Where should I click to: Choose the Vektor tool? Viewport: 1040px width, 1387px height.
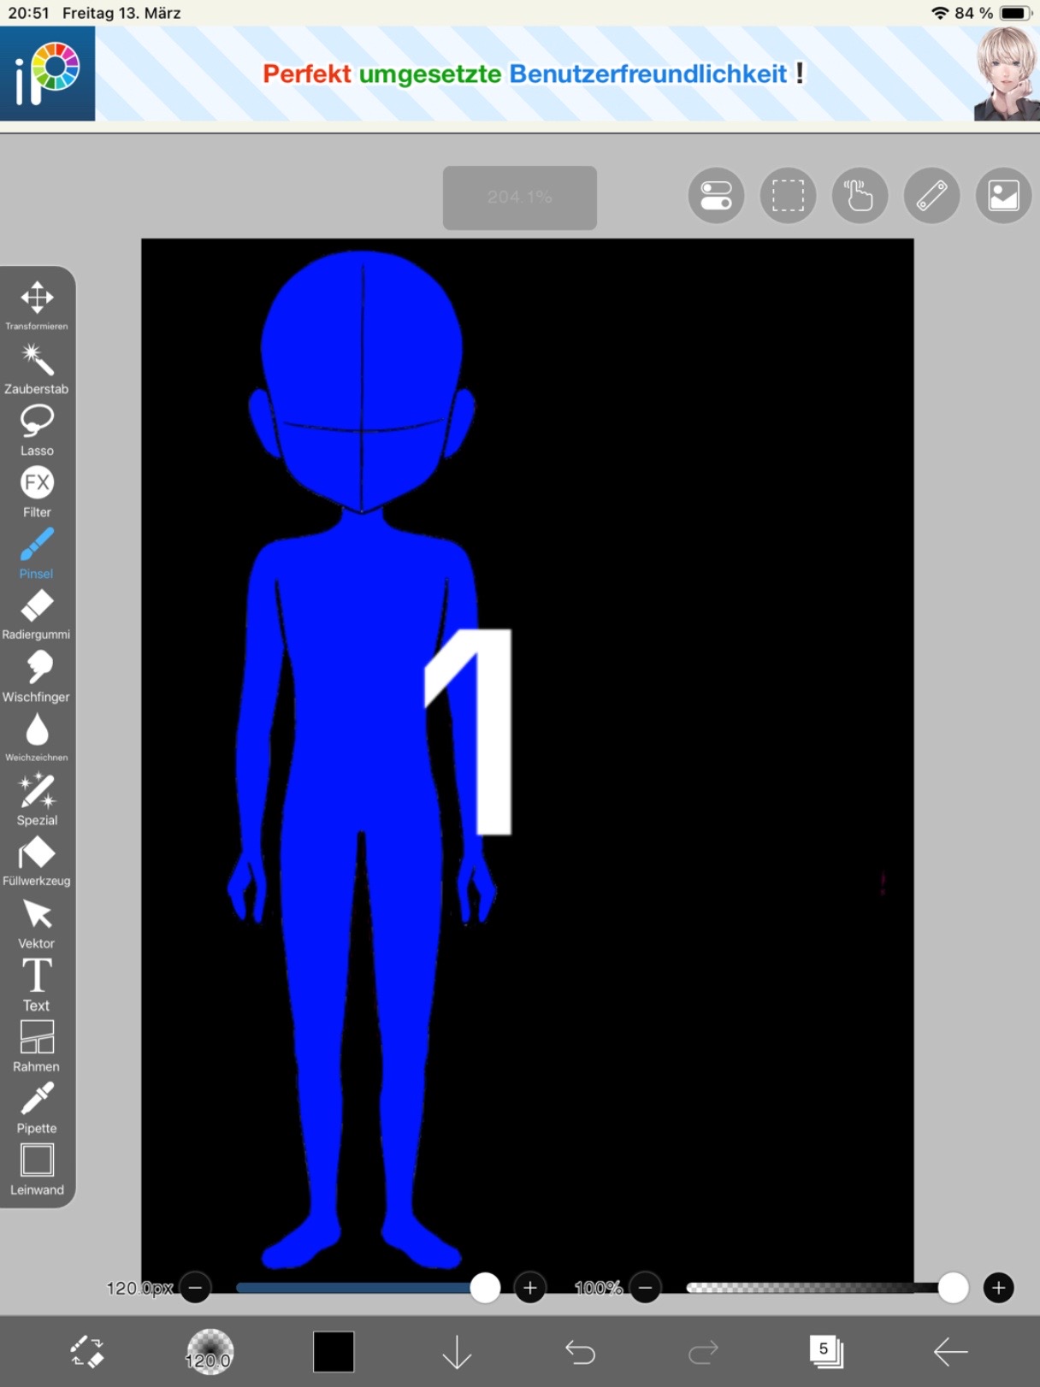pyautogui.click(x=37, y=924)
